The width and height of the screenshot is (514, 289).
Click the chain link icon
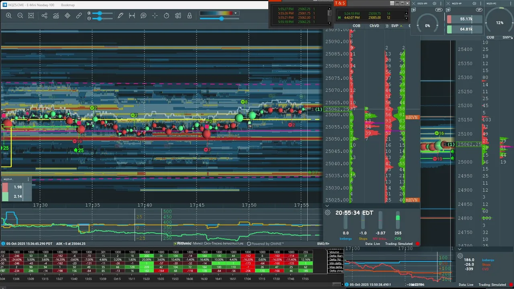click(79, 16)
